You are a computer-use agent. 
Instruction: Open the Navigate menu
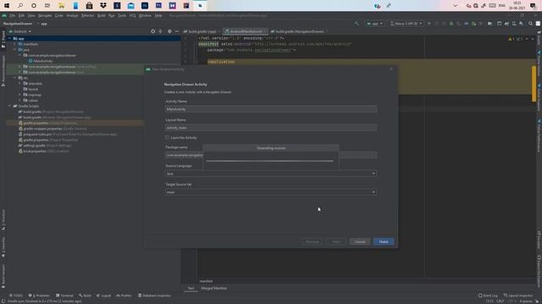pos(45,15)
